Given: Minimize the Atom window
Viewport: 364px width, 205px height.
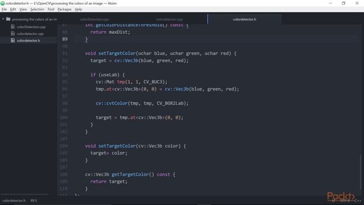Looking at the screenshot, I should click(330, 3).
